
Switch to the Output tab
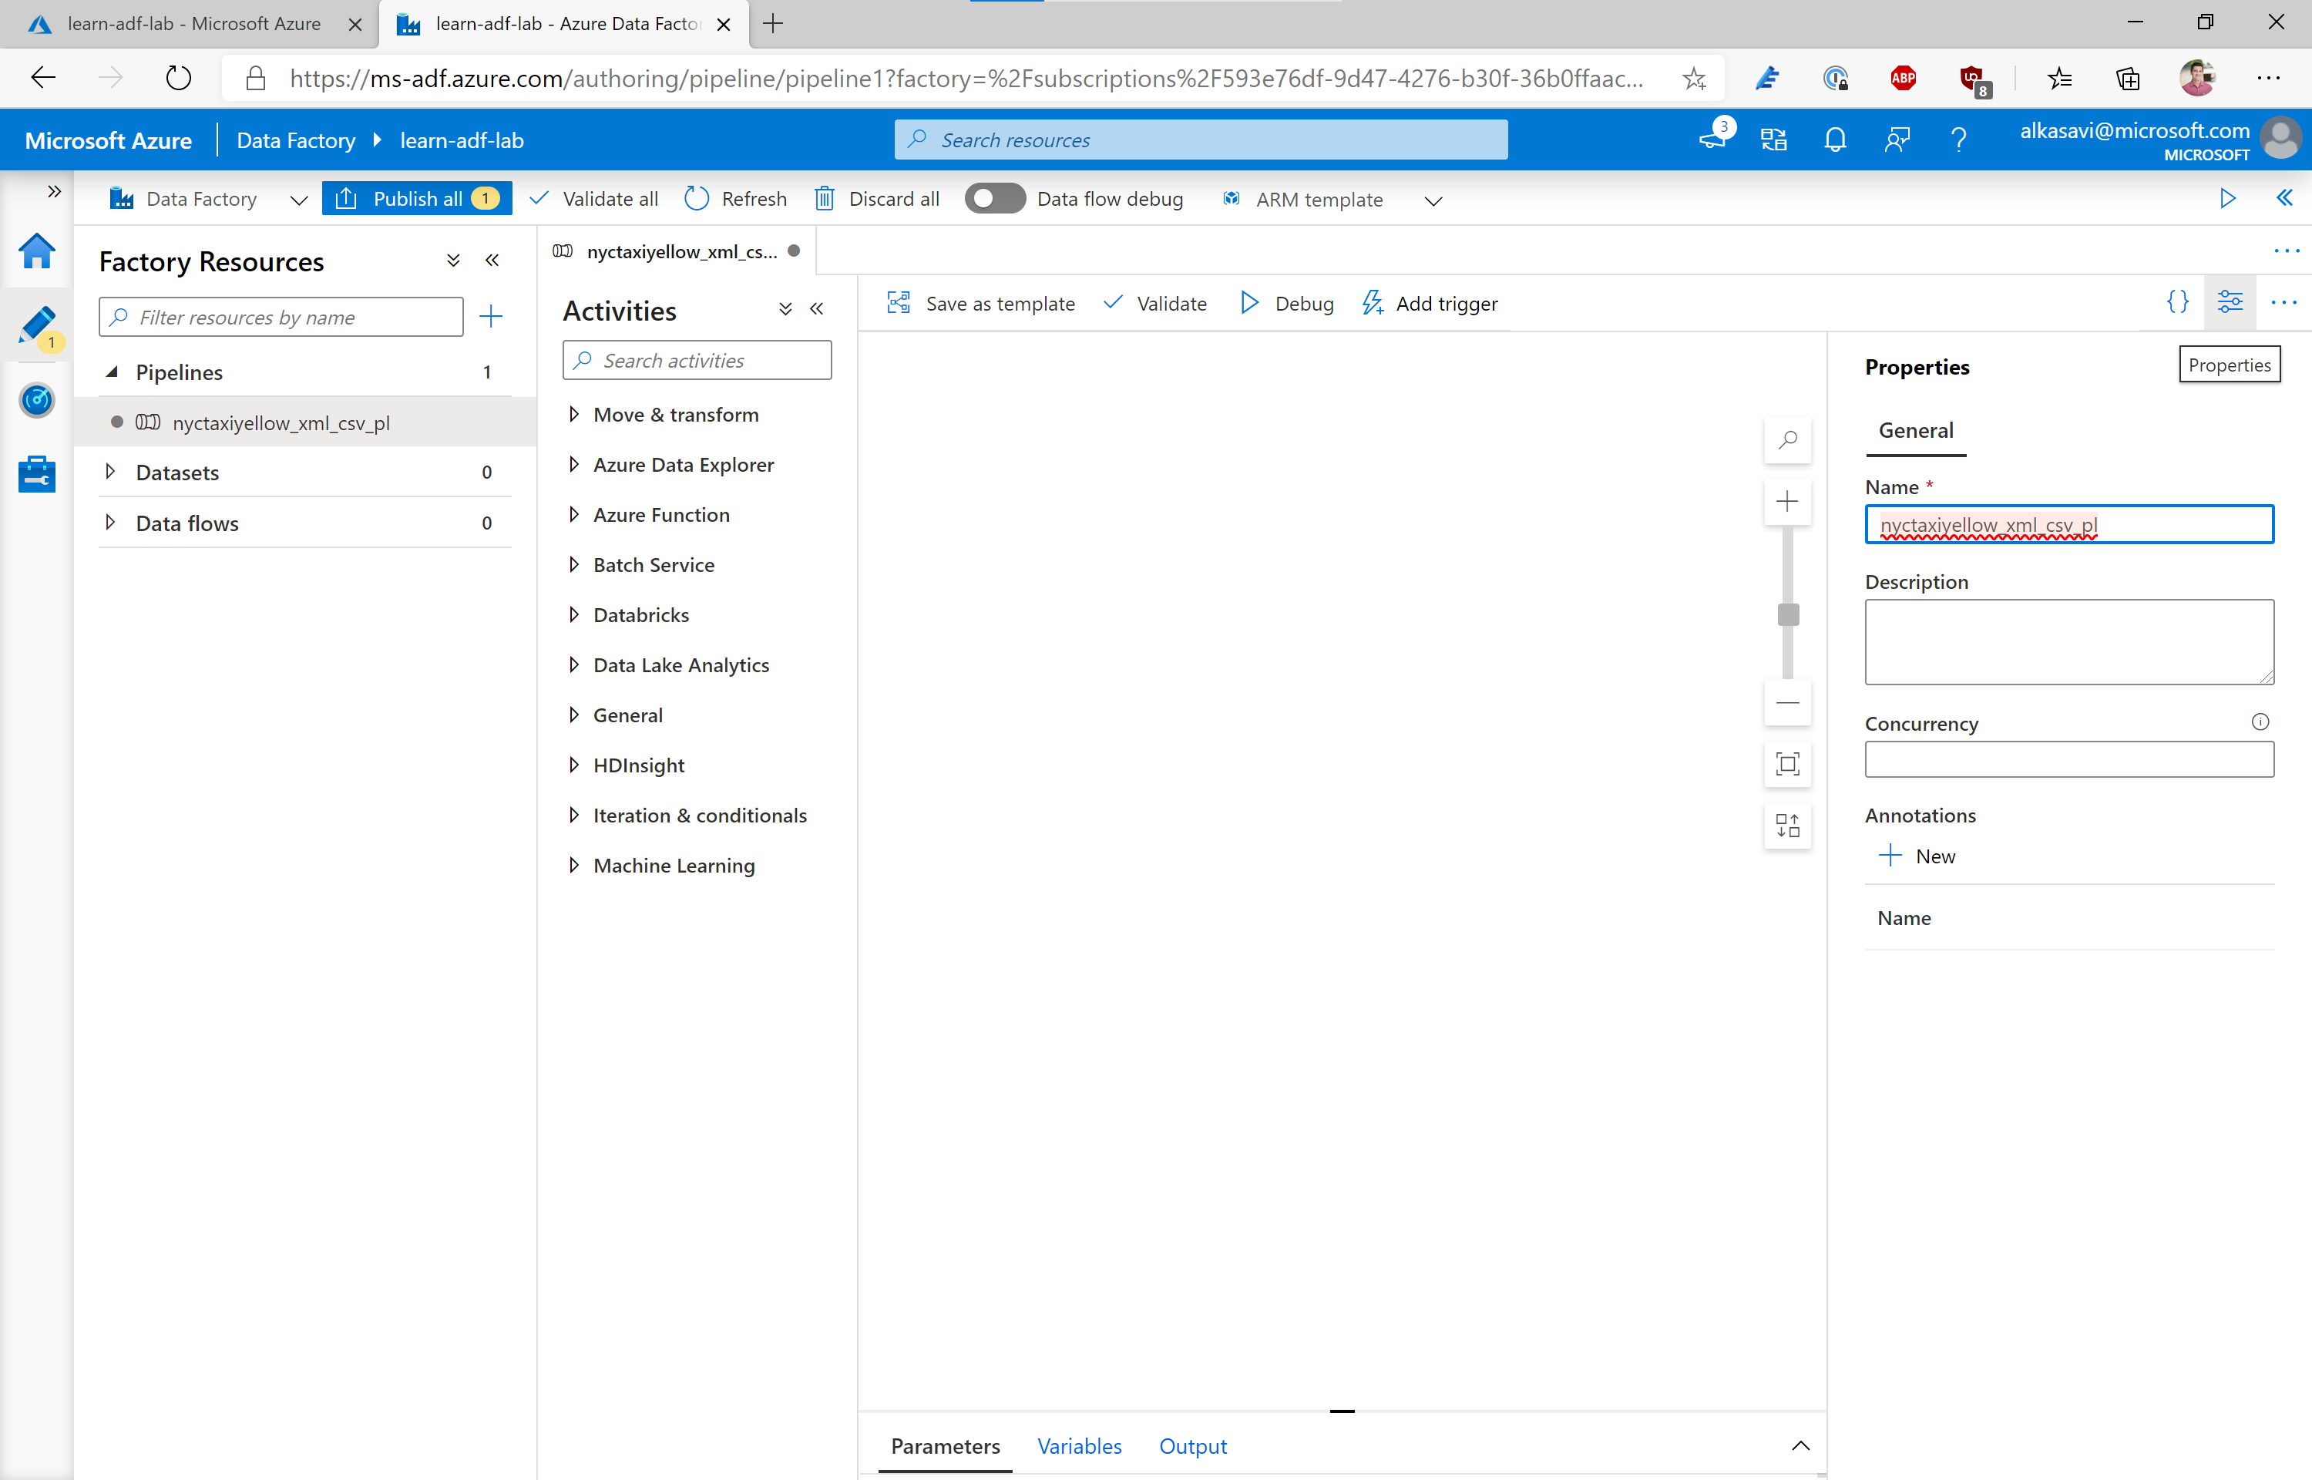click(1192, 1445)
